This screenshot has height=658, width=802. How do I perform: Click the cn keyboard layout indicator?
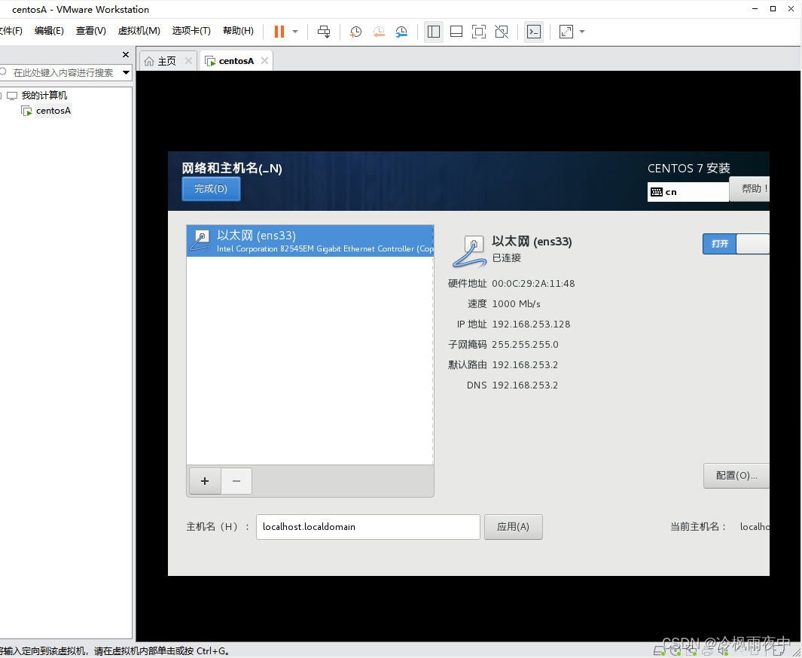688,192
